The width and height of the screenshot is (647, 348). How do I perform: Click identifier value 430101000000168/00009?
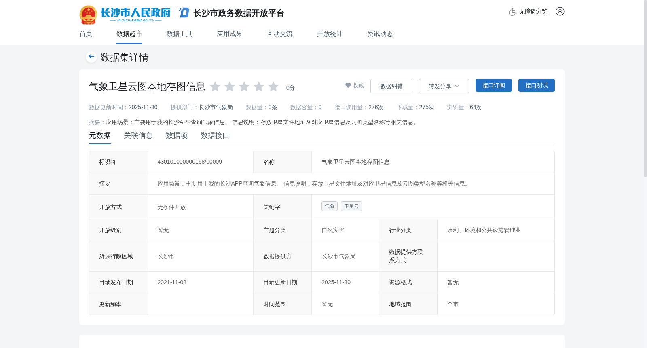190,162
